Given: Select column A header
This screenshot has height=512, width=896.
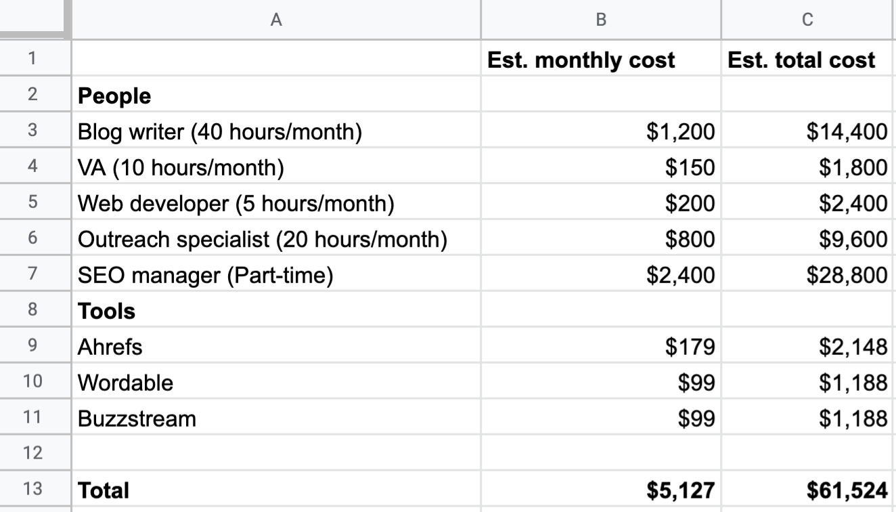Looking at the screenshot, I should click(x=275, y=20).
